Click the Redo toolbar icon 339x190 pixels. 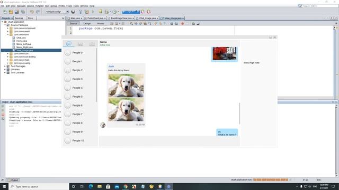(x=38, y=12)
